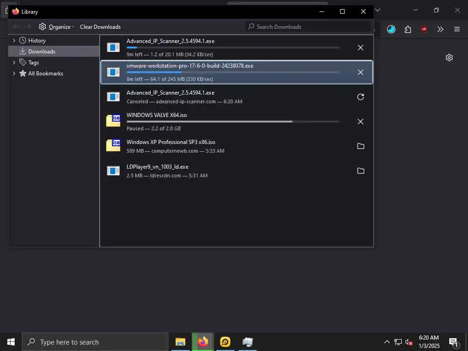Open the list all tabs dropdown arrow

pyautogui.click(x=378, y=10)
